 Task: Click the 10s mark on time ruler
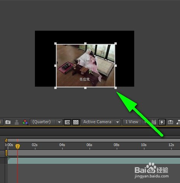coord(144,145)
